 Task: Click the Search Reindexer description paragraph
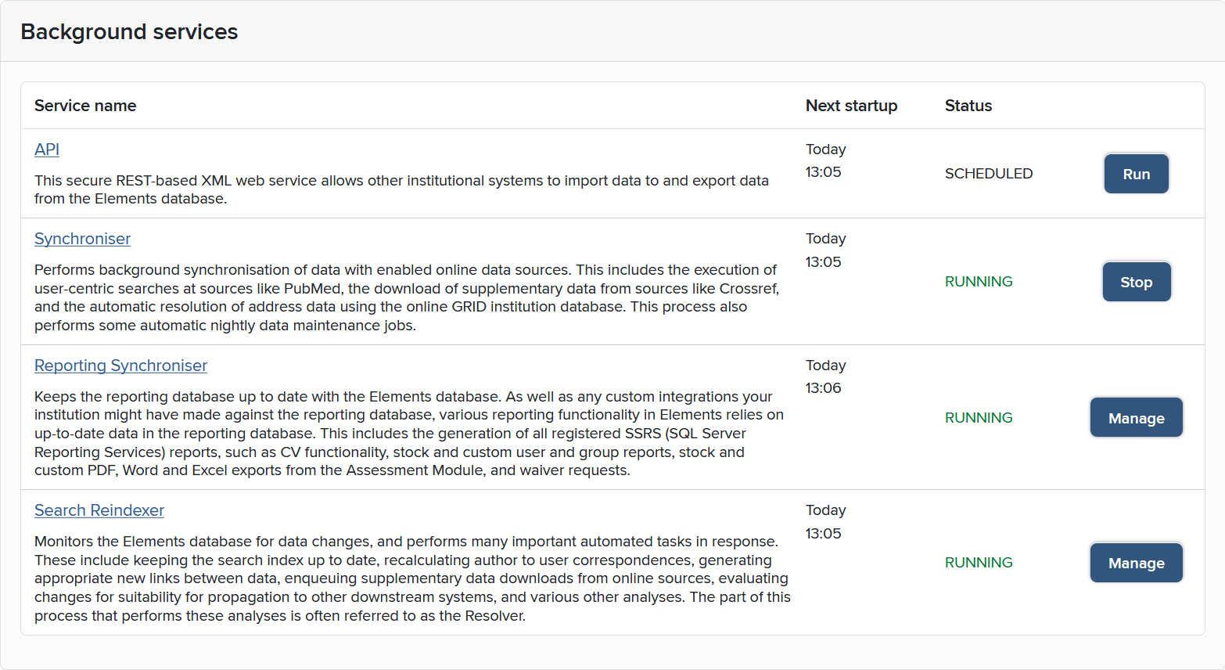tap(411, 578)
